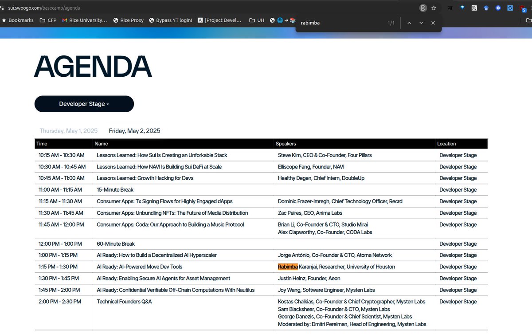This screenshot has height=334, width=532.
Task: Select 'Coda: Our Approach to Building a Music Protocol'
Action: [171, 224]
